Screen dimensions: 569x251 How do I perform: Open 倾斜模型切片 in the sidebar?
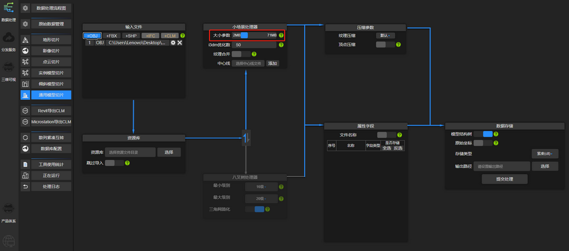pos(51,84)
